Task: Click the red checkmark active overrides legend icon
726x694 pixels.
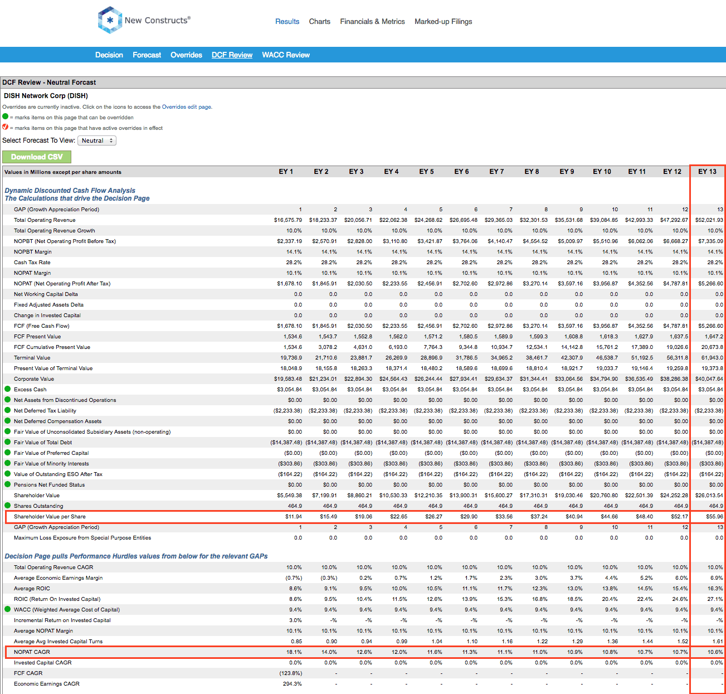Action: [6, 127]
